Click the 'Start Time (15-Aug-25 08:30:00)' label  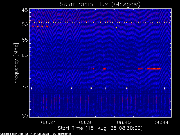click(100, 128)
